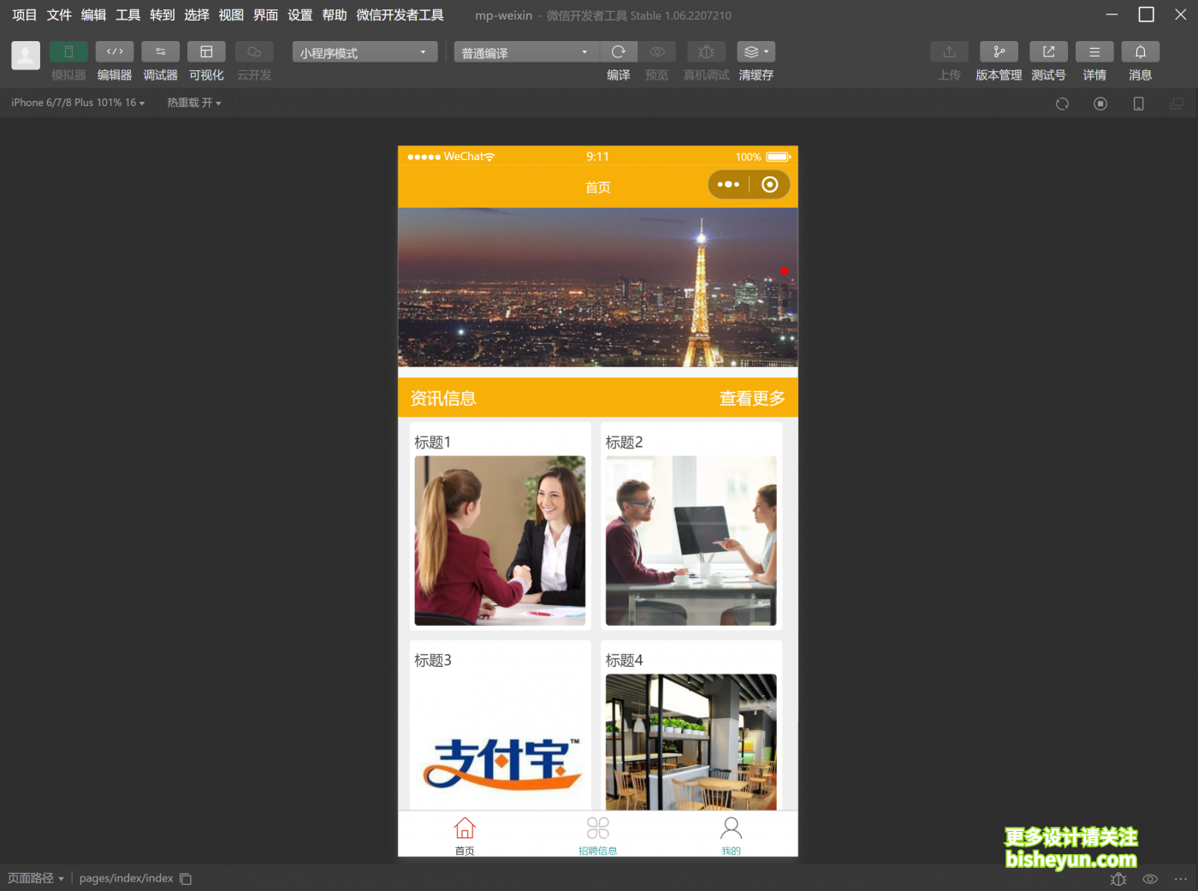Open the 微信开发者工具 menu
Viewport: 1198px width, 891px height.
(x=400, y=15)
